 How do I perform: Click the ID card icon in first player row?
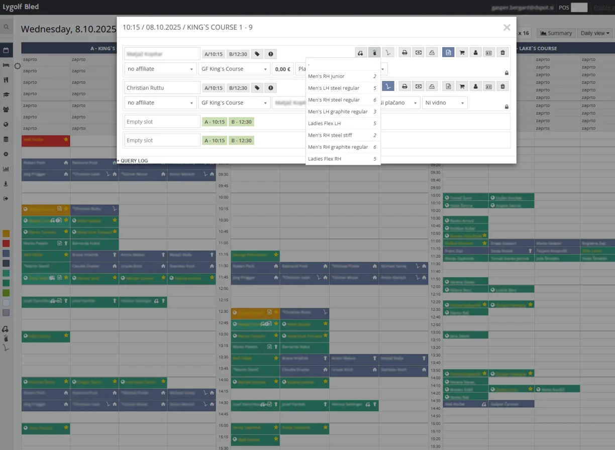point(489,52)
